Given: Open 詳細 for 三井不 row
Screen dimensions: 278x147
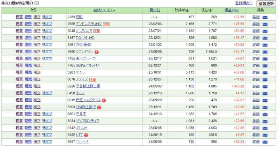Looking at the screenshot, I should (x=256, y=114).
